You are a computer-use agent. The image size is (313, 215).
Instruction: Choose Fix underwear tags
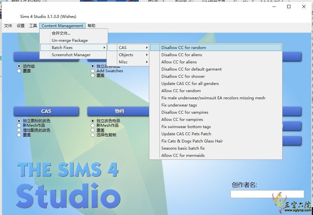216,105
